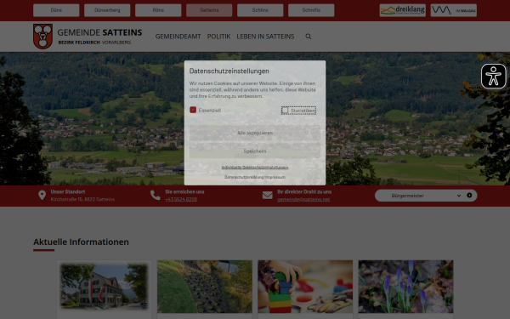Click the go arrow icon beside Bürgermeister
The image size is (510, 319).
click(x=469, y=196)
